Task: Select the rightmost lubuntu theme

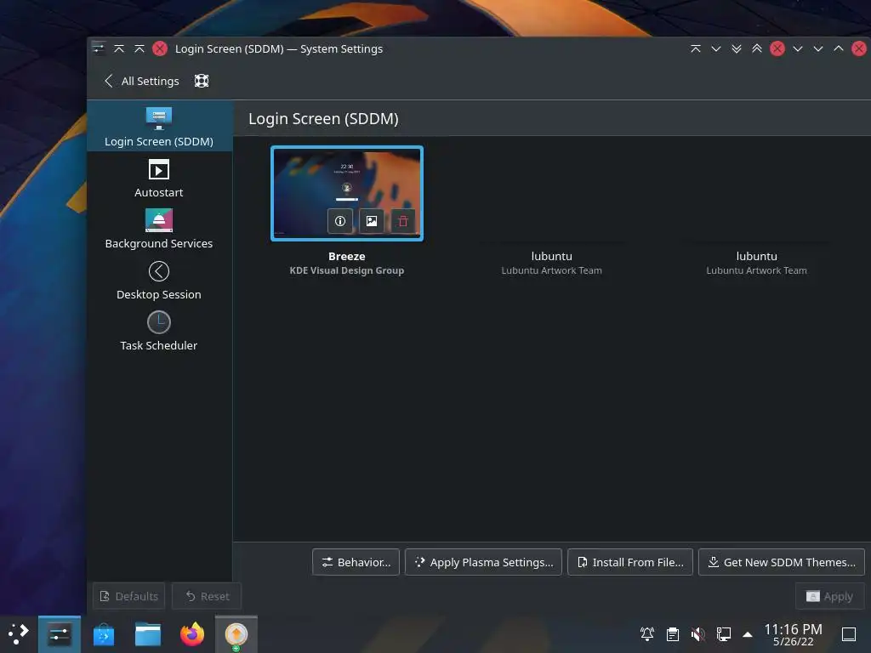Action: pyautogui.click(x=756, y=211)
